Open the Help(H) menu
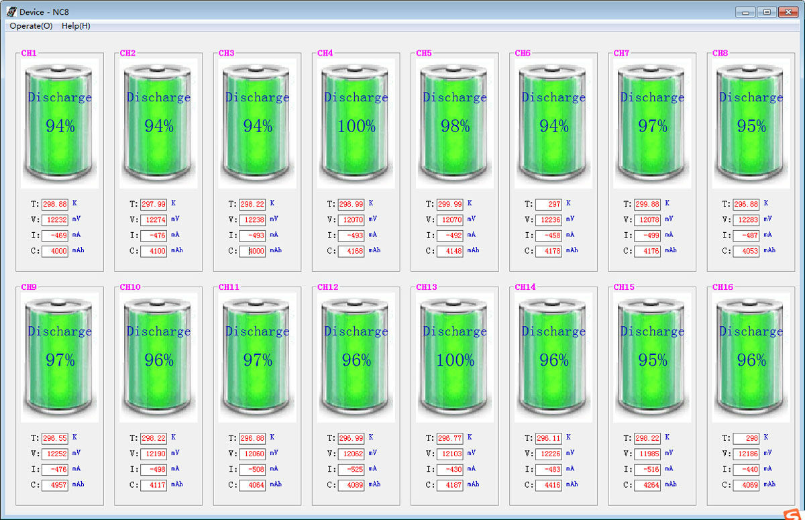Image resolution: width=805 pixels, height=520 pixels. tap(76, 26)
